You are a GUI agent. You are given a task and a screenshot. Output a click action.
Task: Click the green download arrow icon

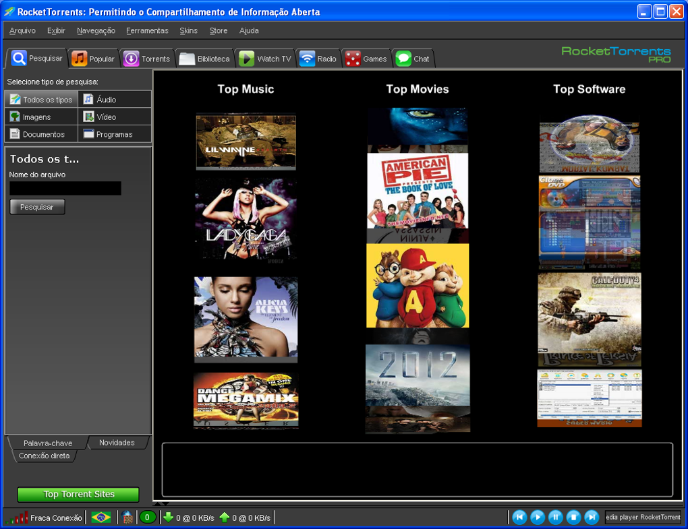coord(169,518)
